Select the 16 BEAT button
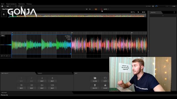 tap(21, 86)
